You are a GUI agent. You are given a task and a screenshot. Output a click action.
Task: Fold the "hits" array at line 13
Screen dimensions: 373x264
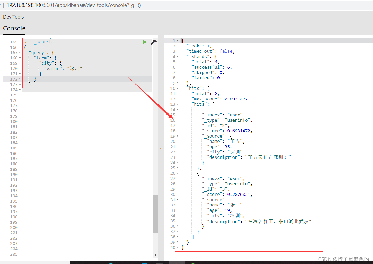coord(178,104)
